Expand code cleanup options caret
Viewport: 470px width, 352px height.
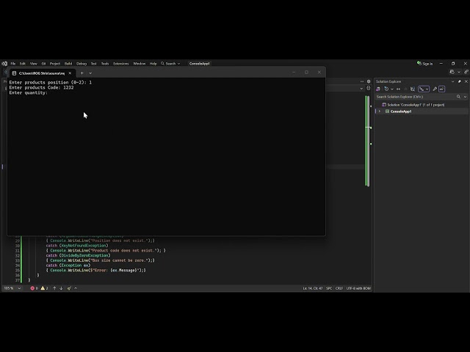click(76, 288)
